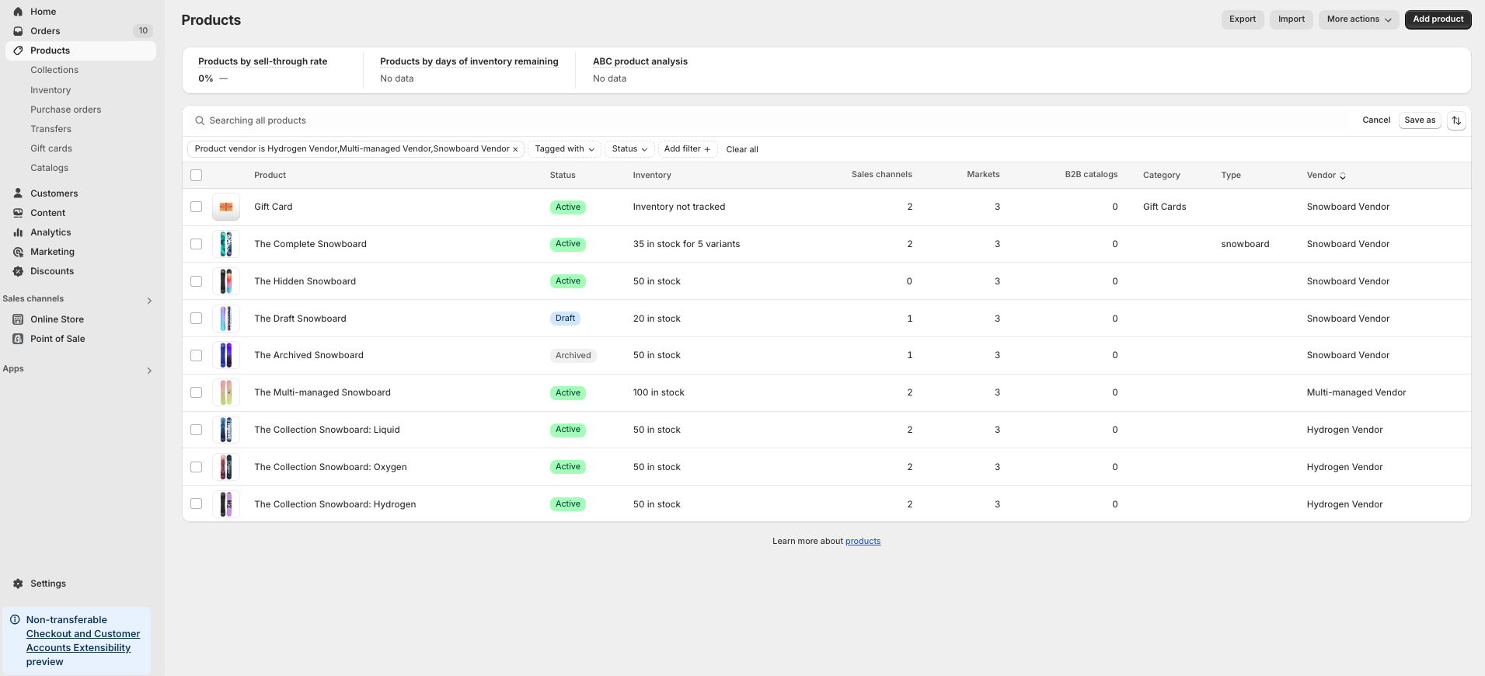Open The Multi-managed Snowboard thumbnail
The image size is (1485, 676).
[226, 392]
